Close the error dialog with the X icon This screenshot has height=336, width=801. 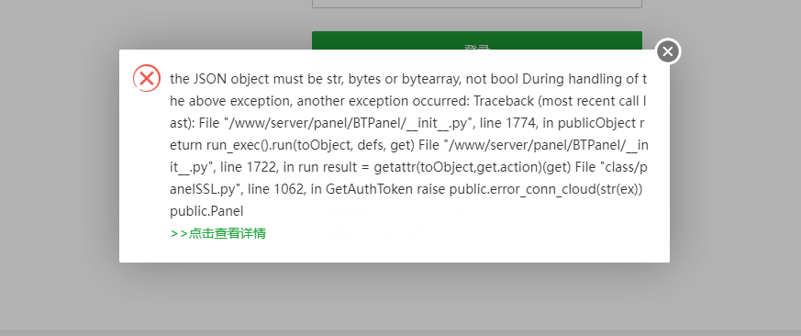point(668,51)
